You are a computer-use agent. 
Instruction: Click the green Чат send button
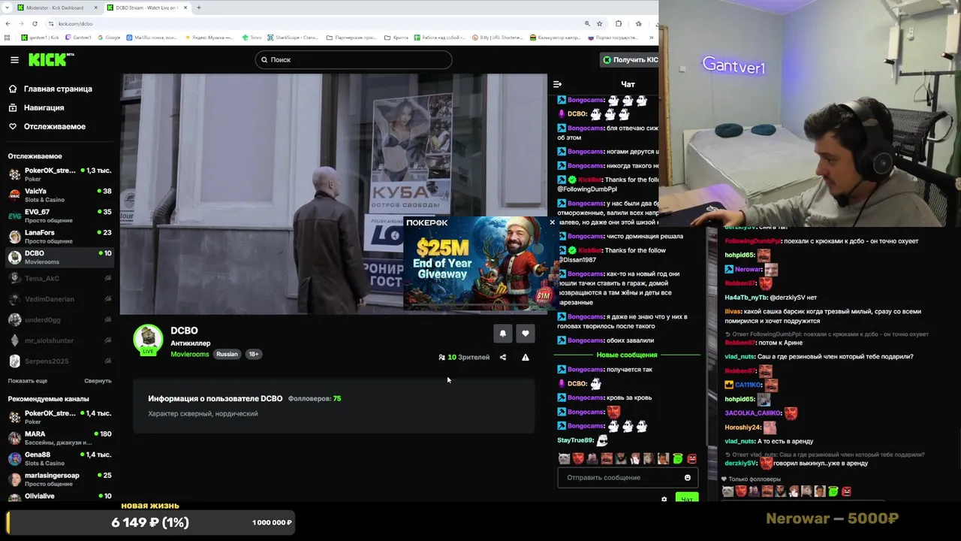687,498
